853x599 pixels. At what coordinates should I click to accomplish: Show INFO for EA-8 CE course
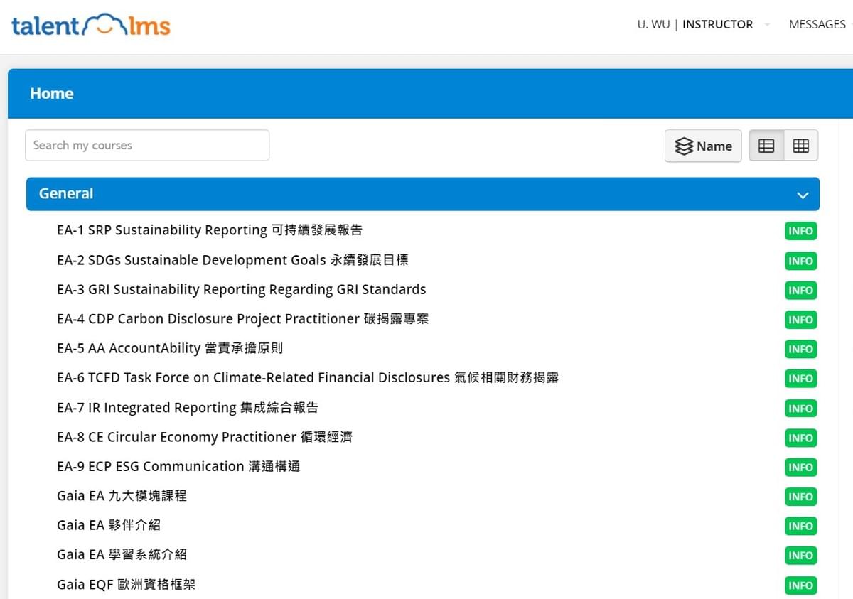(800, 438)
